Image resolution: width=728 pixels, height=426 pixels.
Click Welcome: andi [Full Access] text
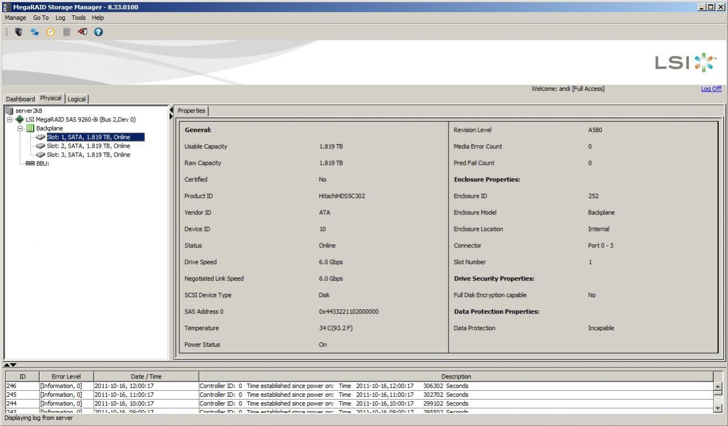coord(568,89)
